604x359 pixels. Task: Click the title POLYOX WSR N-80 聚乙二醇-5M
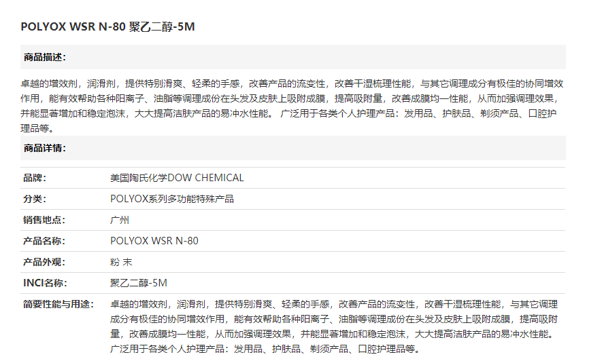[x=107, y=26]
